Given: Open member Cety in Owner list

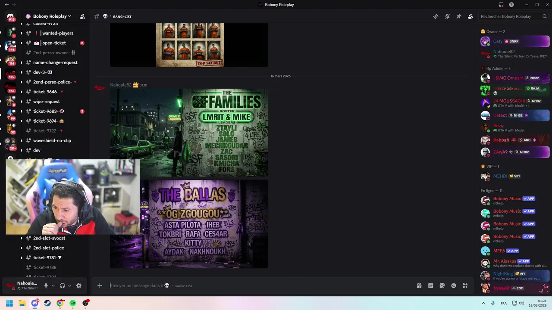Looking at the screenshot, I should click(515, 41).
